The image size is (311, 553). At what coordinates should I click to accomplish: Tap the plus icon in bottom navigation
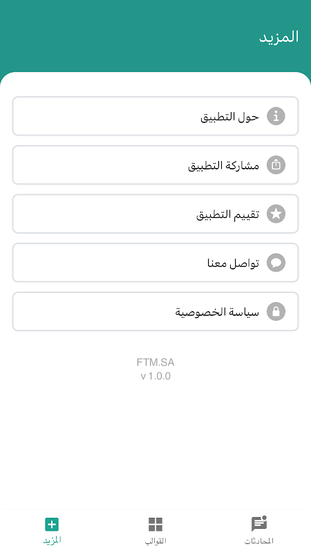(52, 525)
